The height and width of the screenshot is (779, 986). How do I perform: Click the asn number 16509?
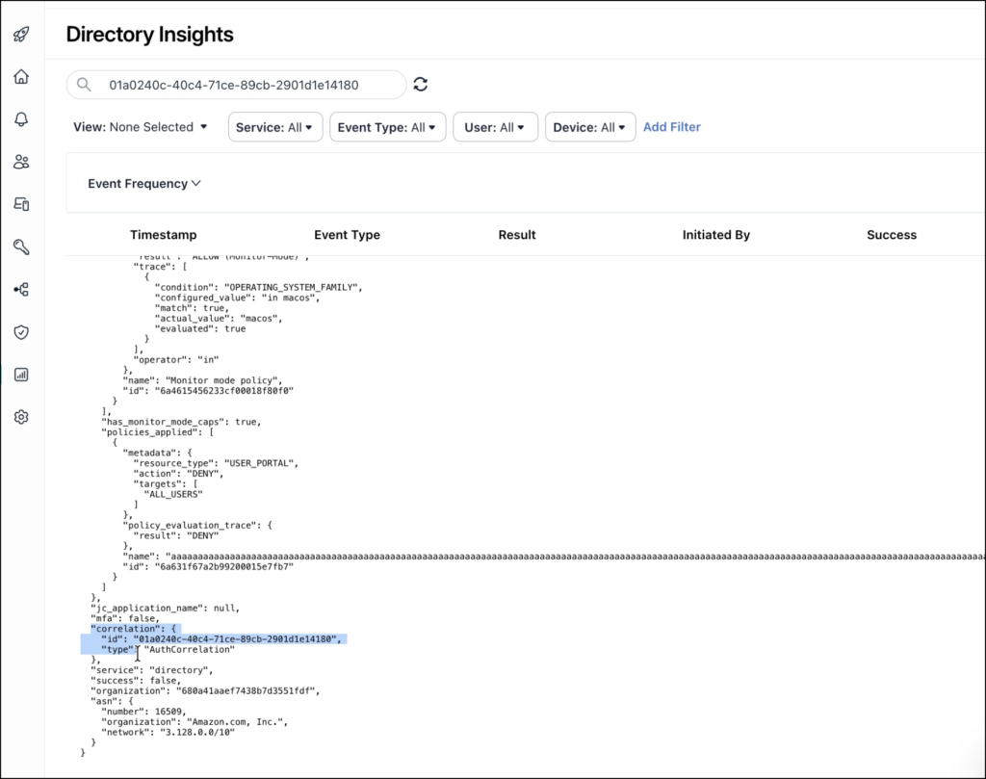tap(169, 712)
